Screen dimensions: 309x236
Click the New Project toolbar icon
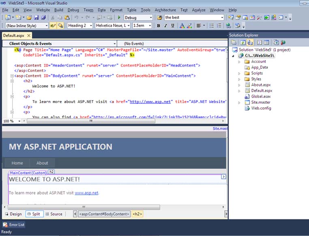point(8,17)
